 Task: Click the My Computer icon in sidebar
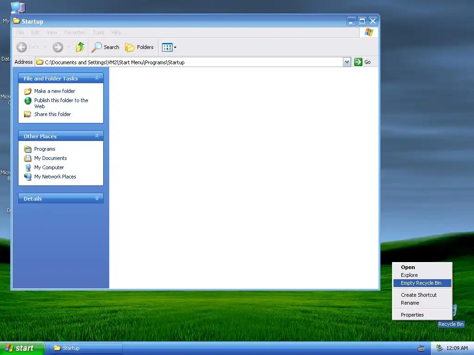click(28, 167)
